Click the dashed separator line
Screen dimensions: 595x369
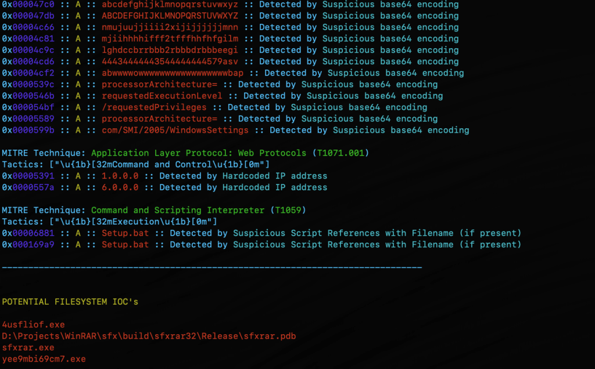point(212,267)
